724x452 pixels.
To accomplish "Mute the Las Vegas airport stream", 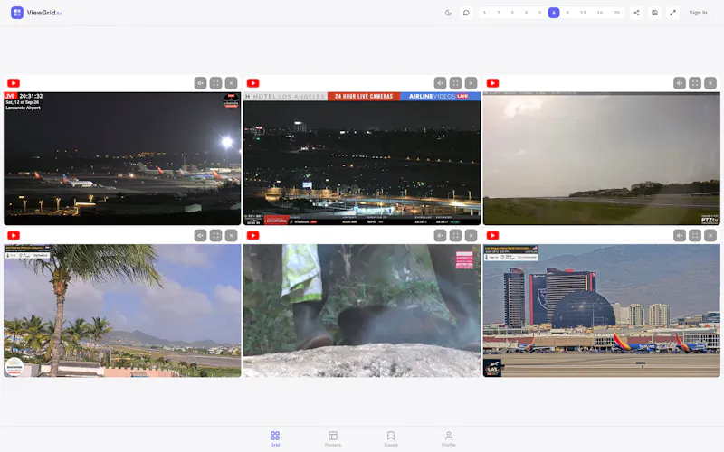I will 680,235.
